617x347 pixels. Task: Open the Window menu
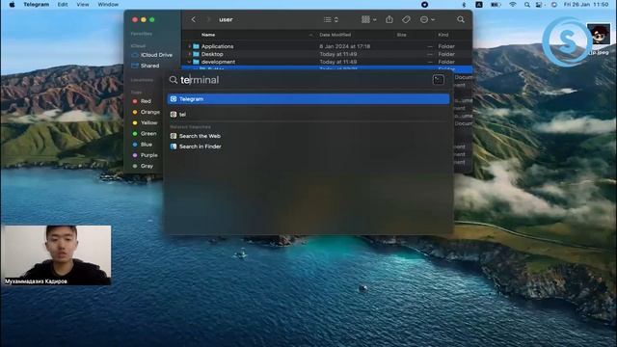click(x=108, y=4)
